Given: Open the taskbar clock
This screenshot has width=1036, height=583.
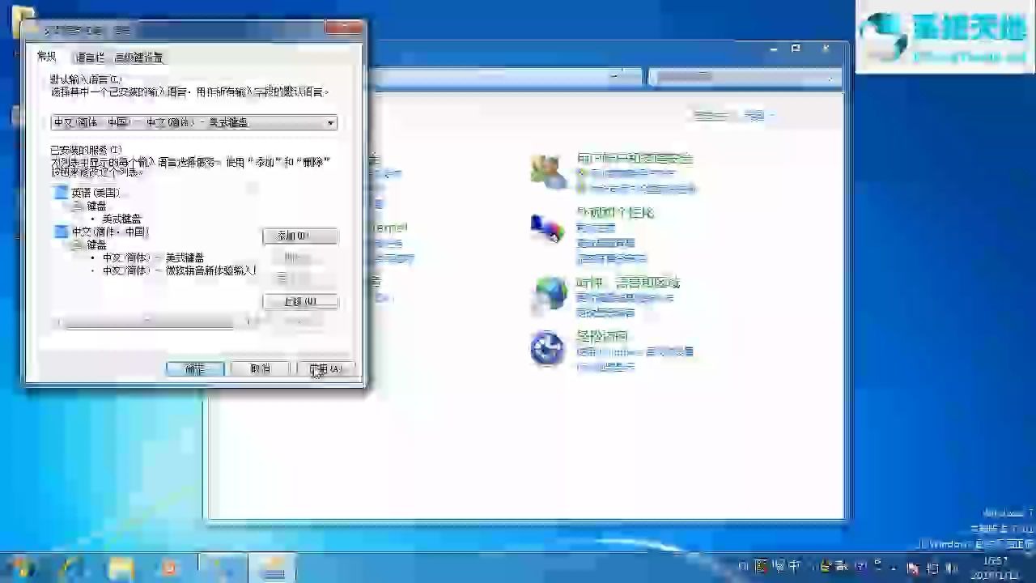Looking at the screenshot, I should tap(996, 567).
